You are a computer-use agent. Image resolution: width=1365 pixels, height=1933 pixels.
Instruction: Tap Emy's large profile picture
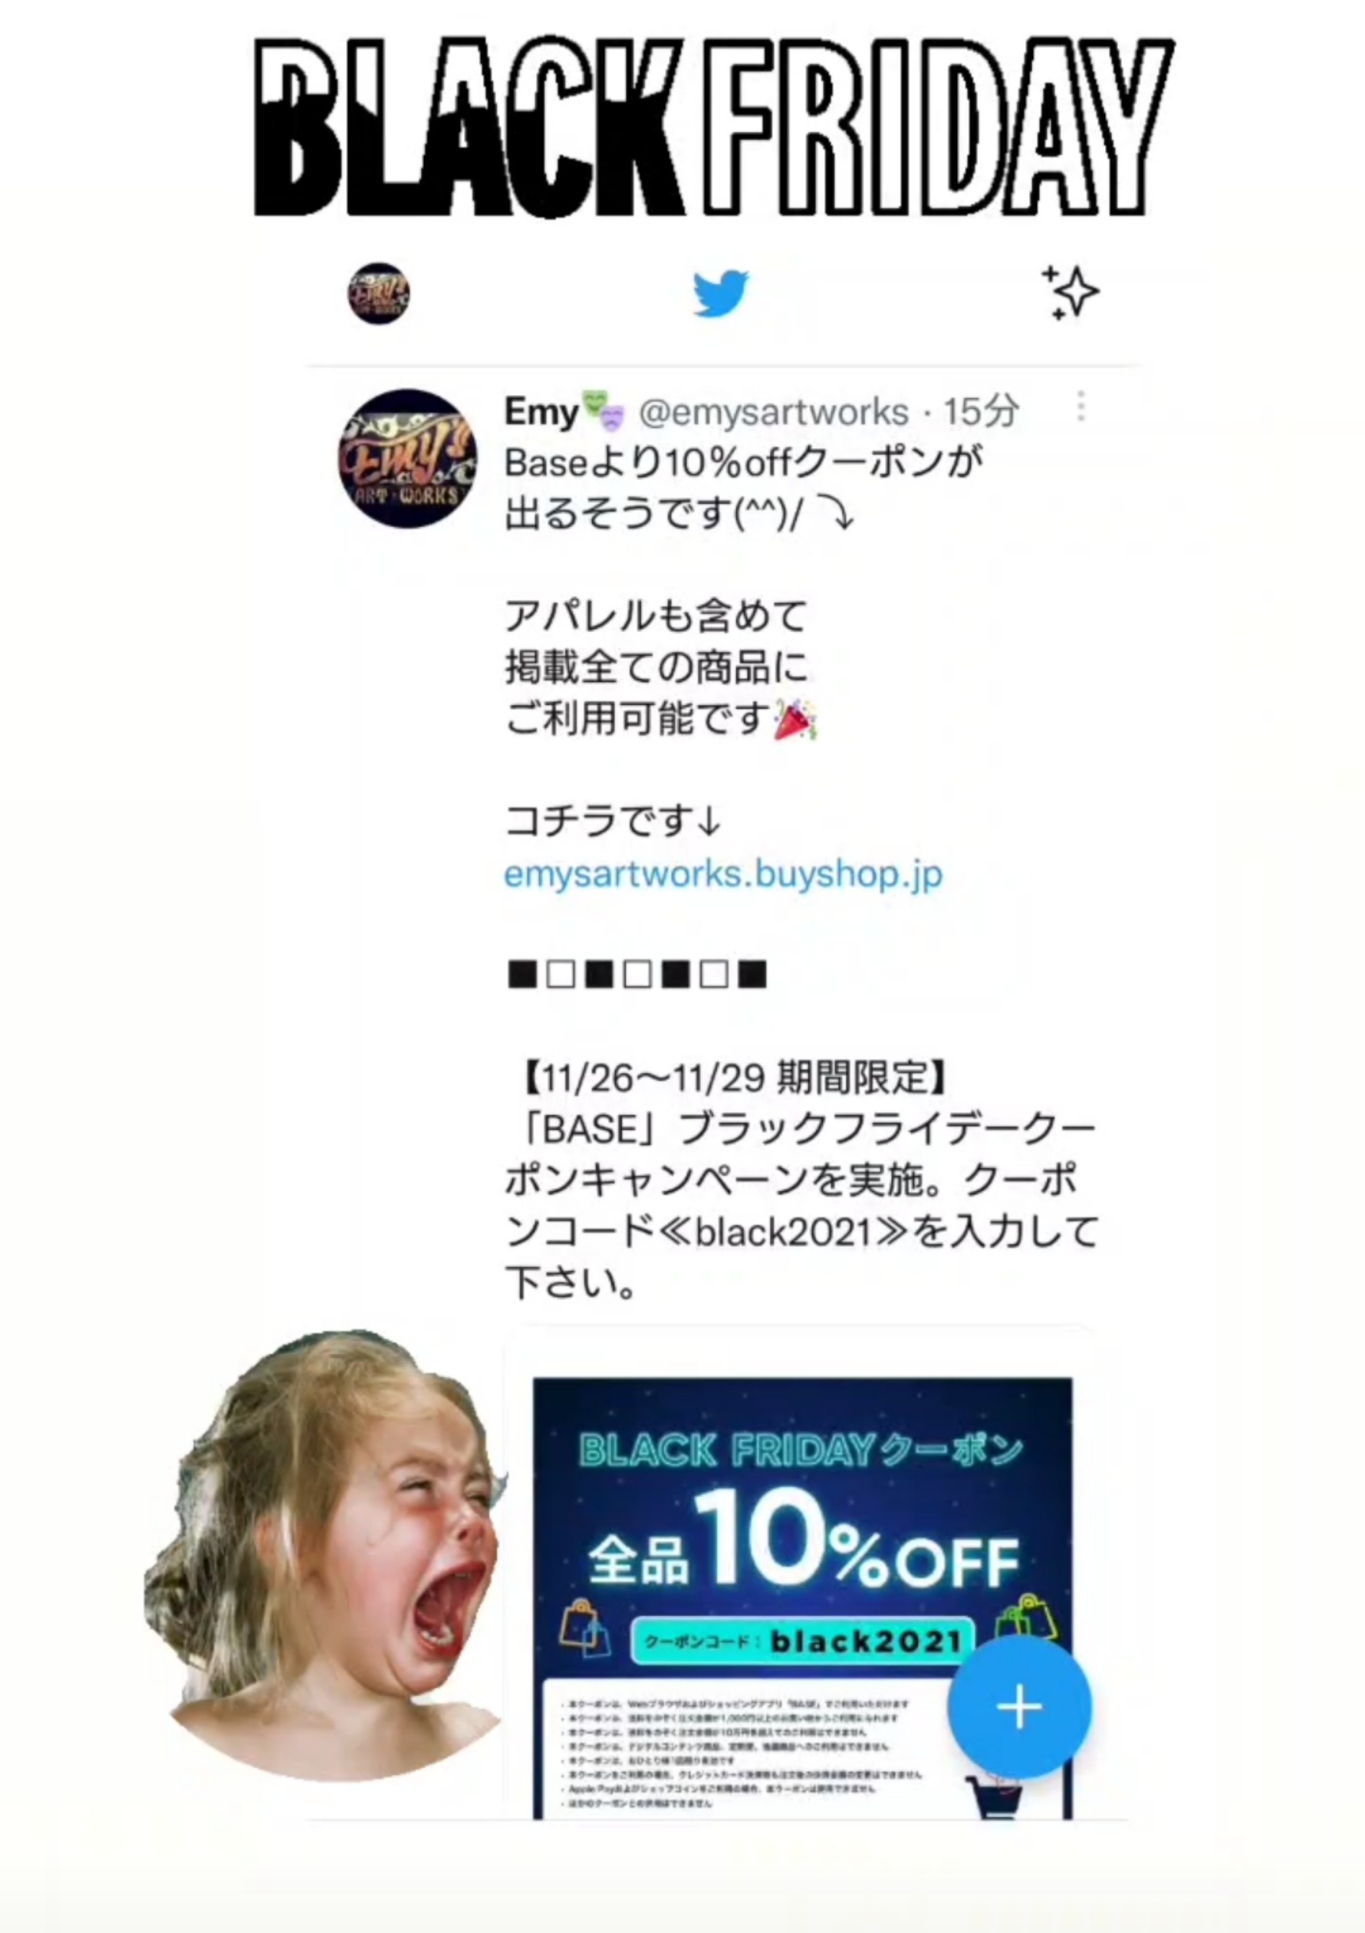pos(407,459)
